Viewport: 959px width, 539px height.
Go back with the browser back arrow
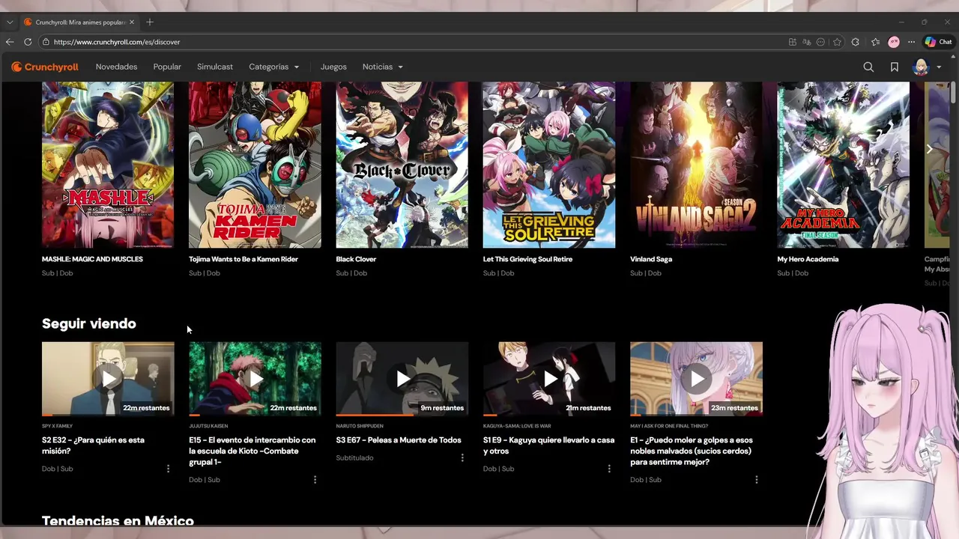click(10, 42)
